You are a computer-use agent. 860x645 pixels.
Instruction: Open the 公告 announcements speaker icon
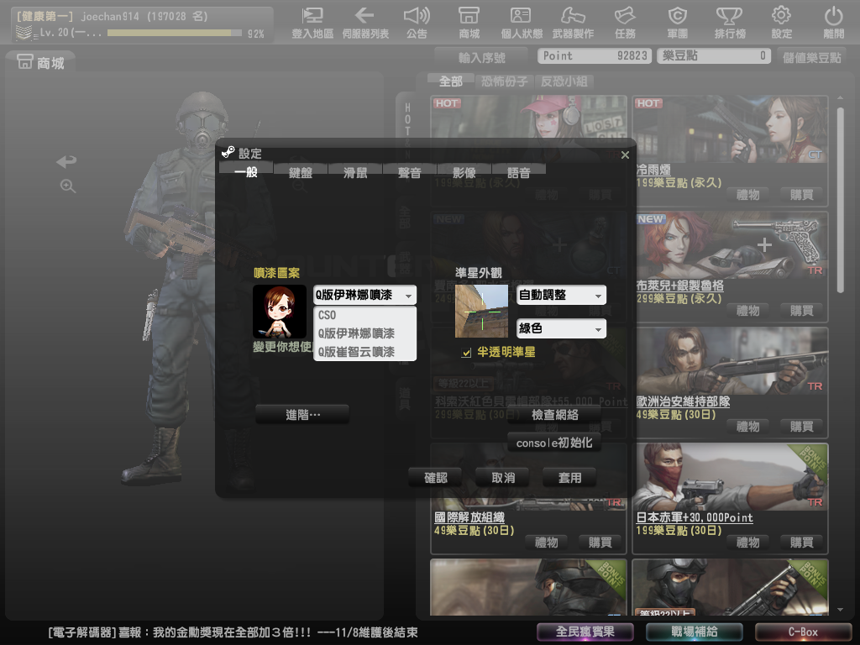417,23
